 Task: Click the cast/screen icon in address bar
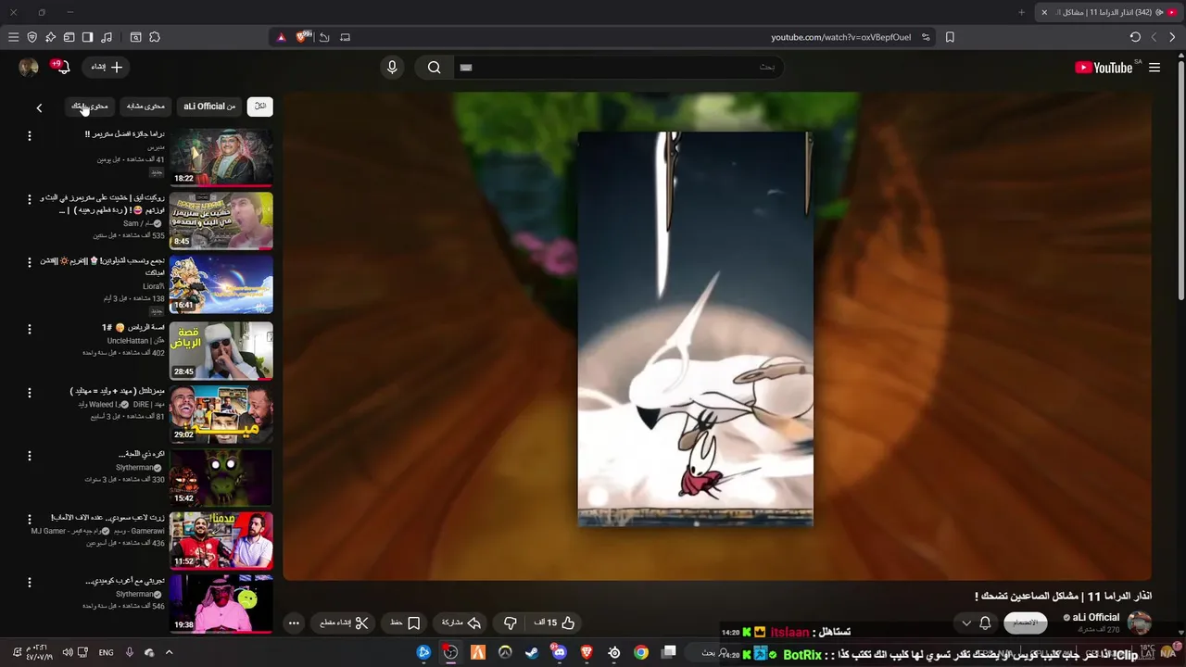coord(345,37)
